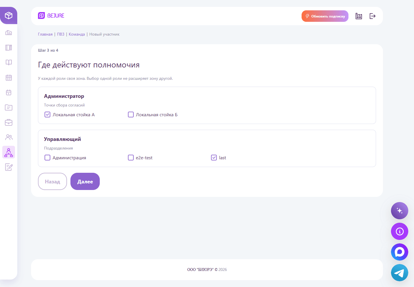Untick the last checkbox

tap(214, 158)
